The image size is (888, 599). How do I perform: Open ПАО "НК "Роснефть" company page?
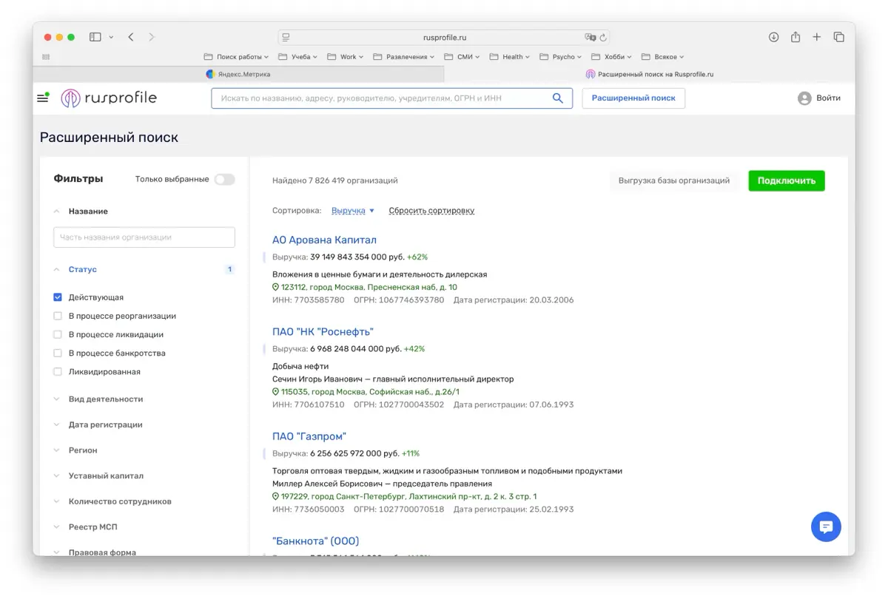(x=323, y=332)
